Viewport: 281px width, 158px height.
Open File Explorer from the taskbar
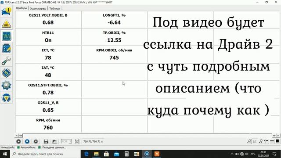96,154
